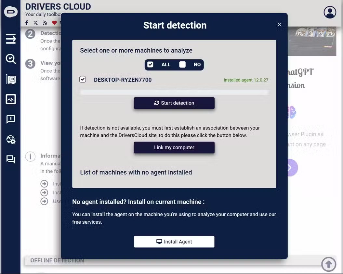Screen dimensions: 343x274
Task: Tick the NO machines checkbox
Action: point(182,65)
